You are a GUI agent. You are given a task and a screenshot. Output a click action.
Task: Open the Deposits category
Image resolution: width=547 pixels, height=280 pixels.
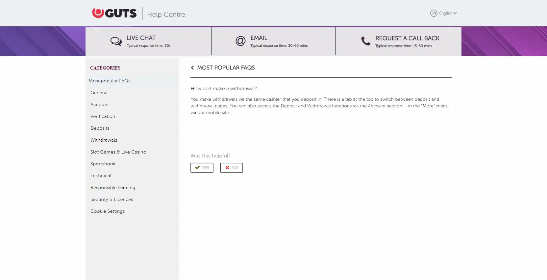click(x=100, y=128)
